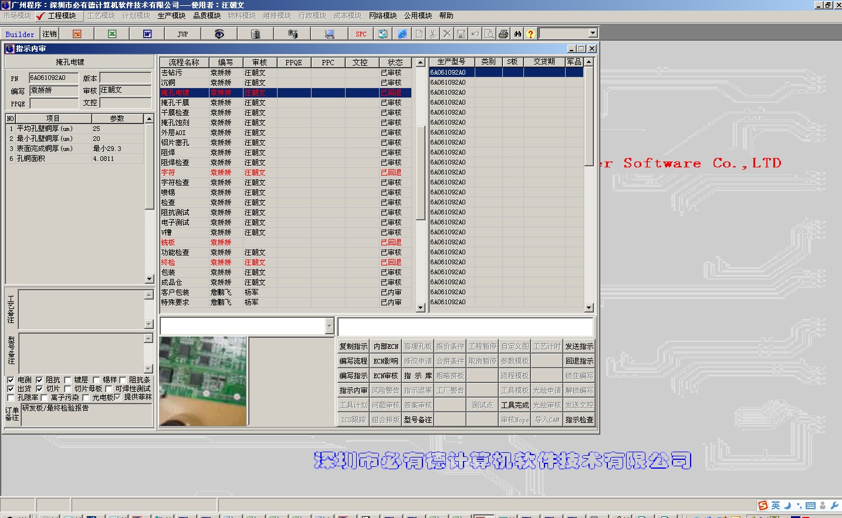Click the keyboard icon in the IME bar
This screenshot has height=518, width=842.
(x=810, y=506)
